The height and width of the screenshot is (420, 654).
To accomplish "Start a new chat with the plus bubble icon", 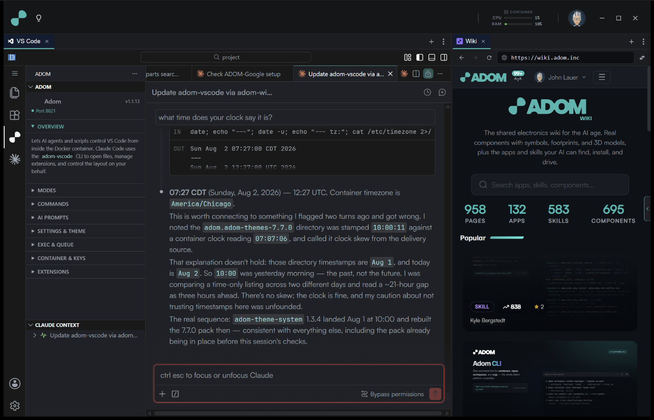I will click(442, 92).
